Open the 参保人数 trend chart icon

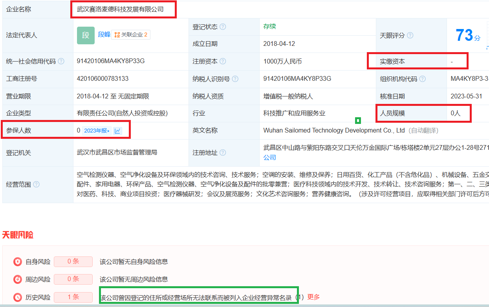[118, 130]
